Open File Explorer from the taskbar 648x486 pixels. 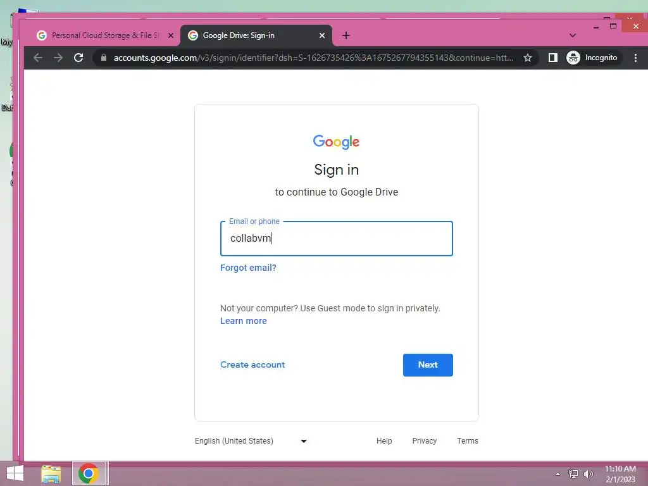(51, 474)
